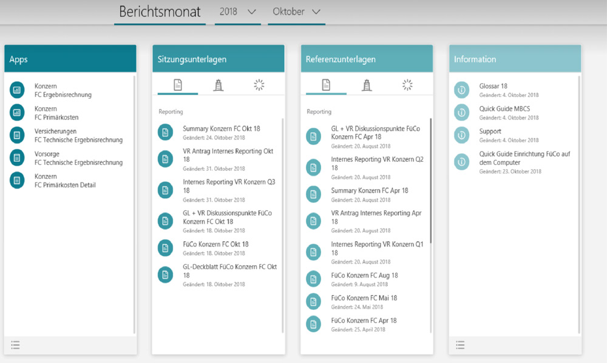
Task: Select the document tab in Referenzunterlagen
Action: point(326,85)
